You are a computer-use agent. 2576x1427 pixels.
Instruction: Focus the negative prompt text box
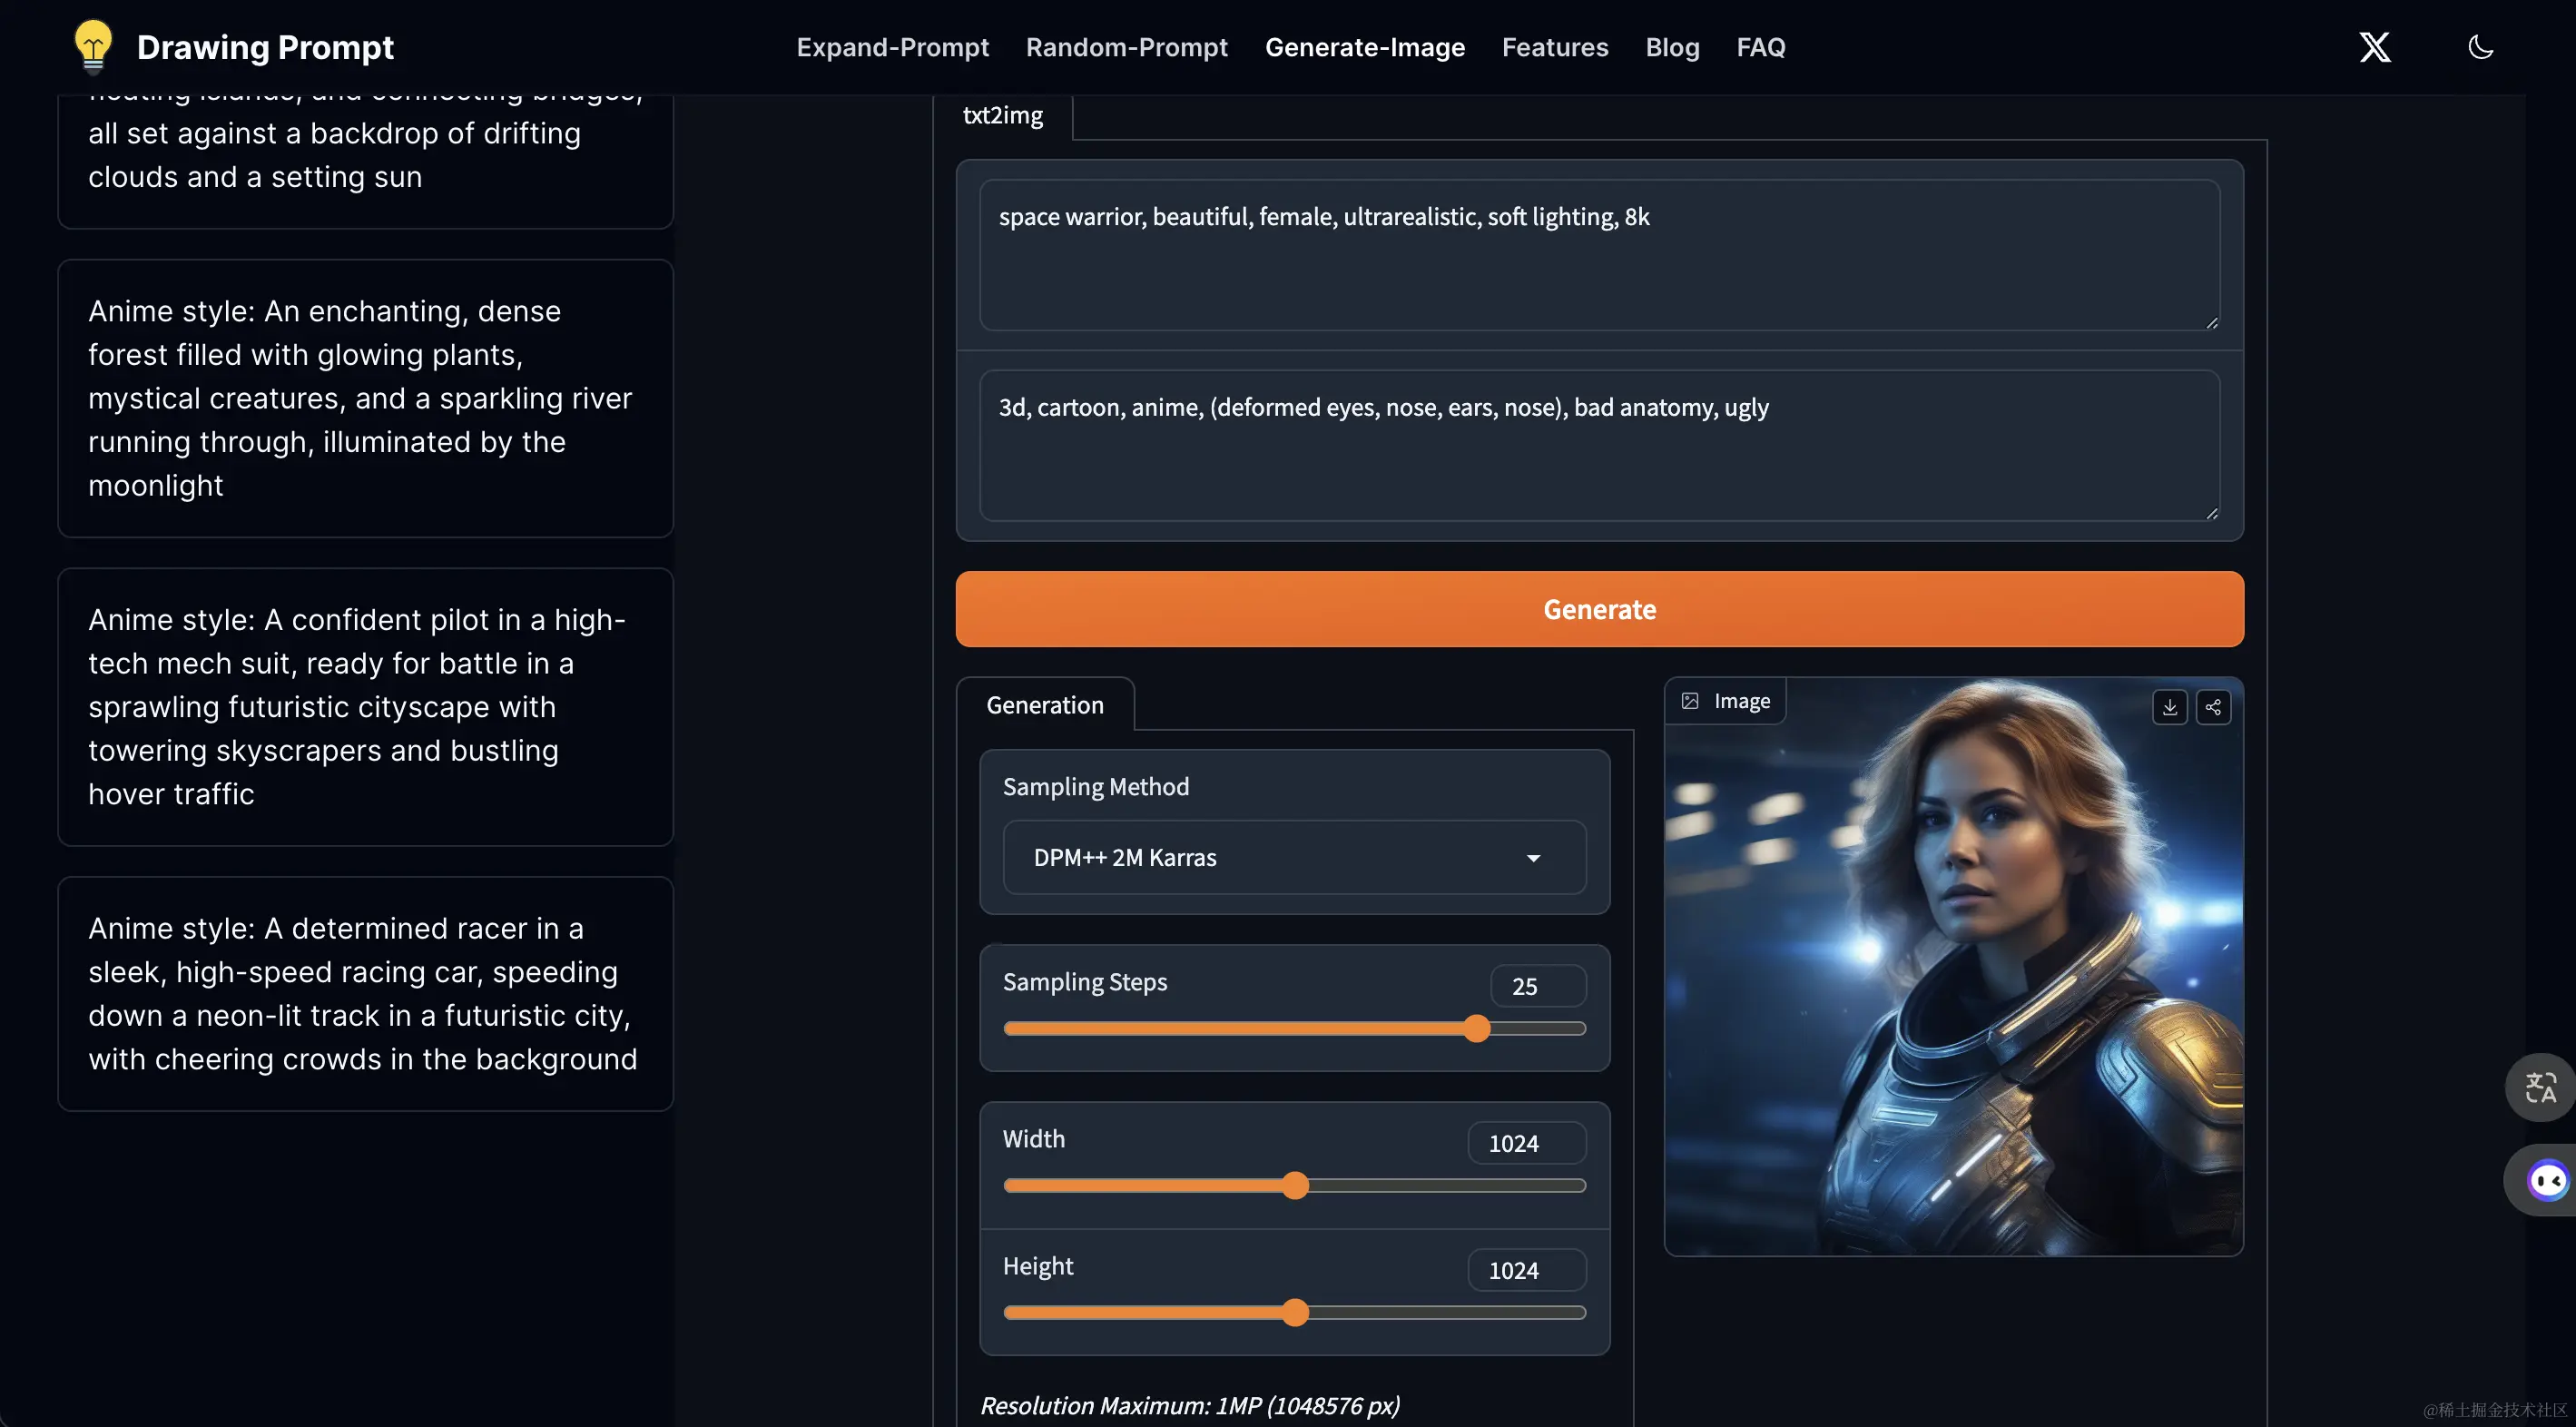pos(1598,445)
